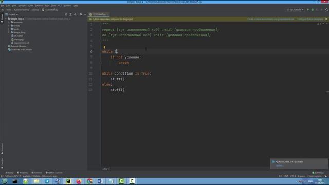This screenshot has height=185, width=329.
Task: Open Project panel settings gear
Action: (x=81, y=14)
